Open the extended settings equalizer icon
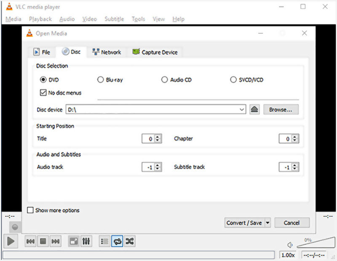This screenshot has height=261, width=337. [x=86, y=241]
